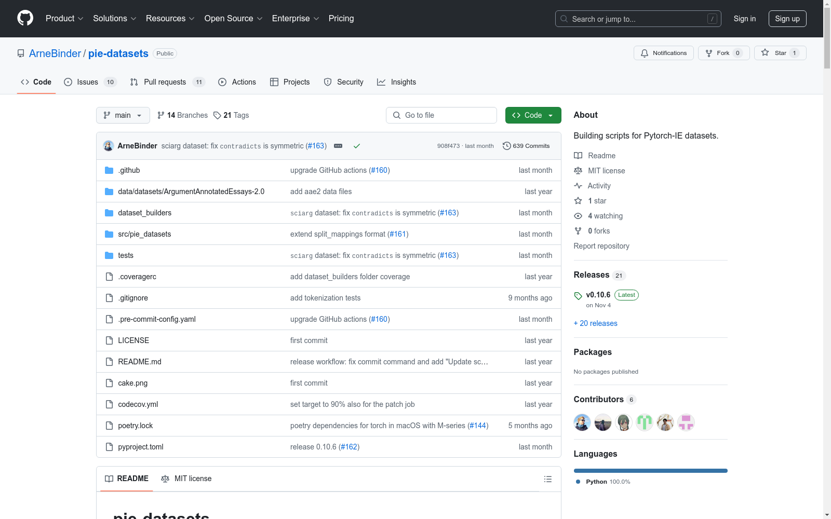831x519 pixels.
Task: Open the Projects tab
Action: [x=290, y=82]
